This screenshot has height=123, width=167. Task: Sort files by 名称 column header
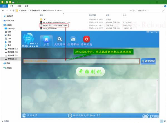click(x=41, y=16)
